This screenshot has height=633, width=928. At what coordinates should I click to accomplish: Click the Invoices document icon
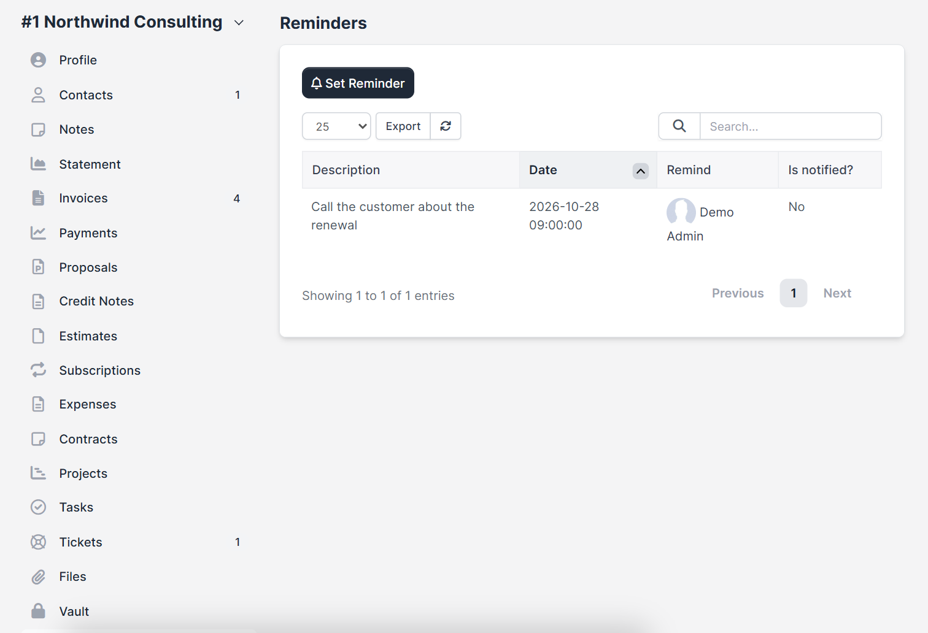(x=38, y=198)
